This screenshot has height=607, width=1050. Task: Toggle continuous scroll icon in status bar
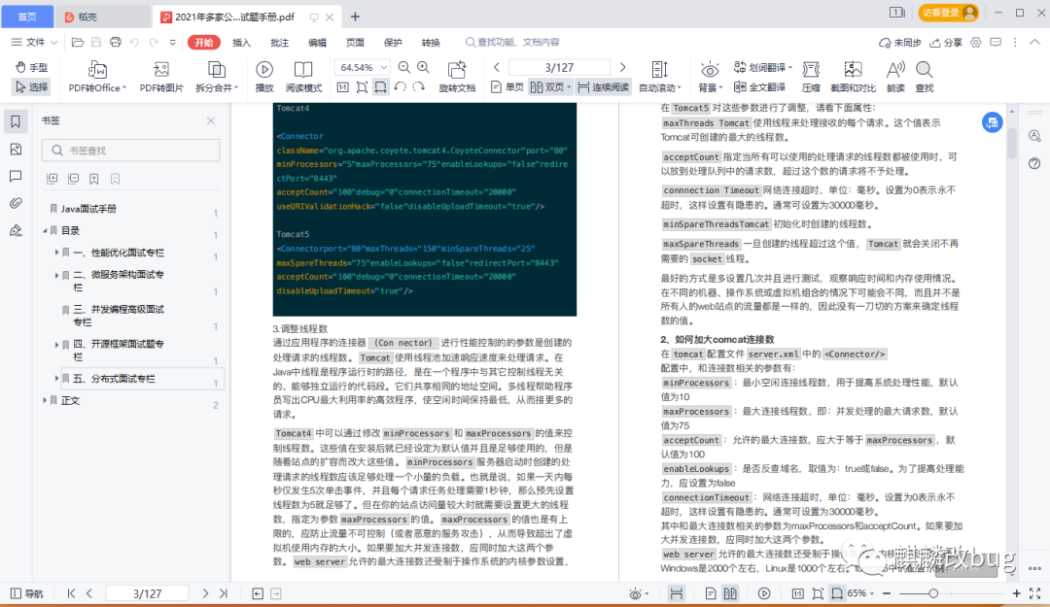click(677, 593)
